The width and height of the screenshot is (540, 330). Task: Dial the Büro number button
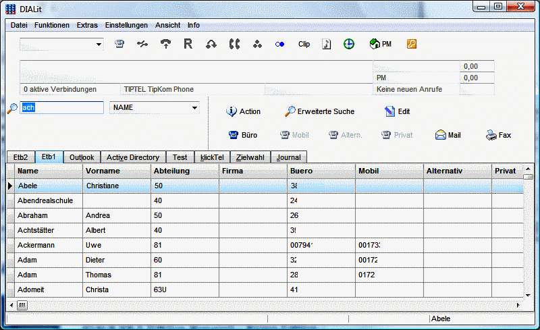coord(243,135)
